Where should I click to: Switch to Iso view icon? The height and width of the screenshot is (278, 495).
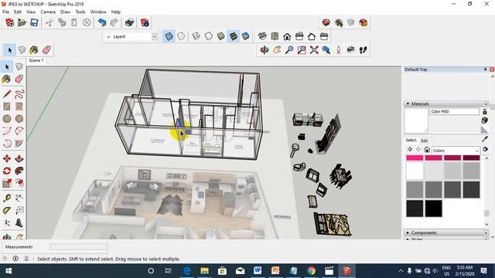(x=262, y=36)
